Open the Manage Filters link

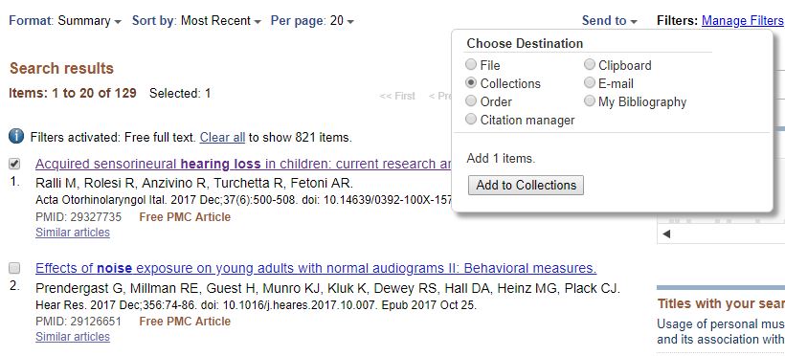click(x=743, y=20)
